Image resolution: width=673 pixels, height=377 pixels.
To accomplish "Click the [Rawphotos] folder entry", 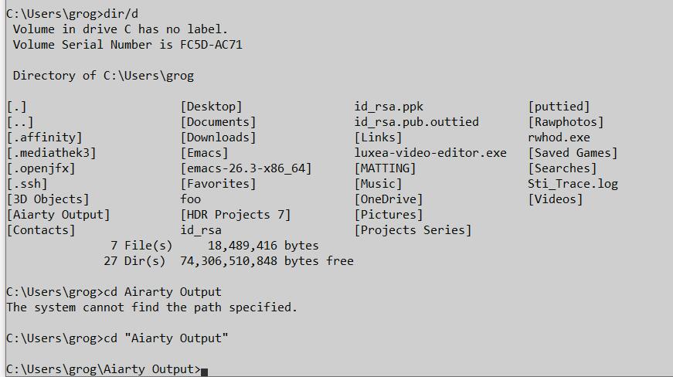I will pos(566,122).
